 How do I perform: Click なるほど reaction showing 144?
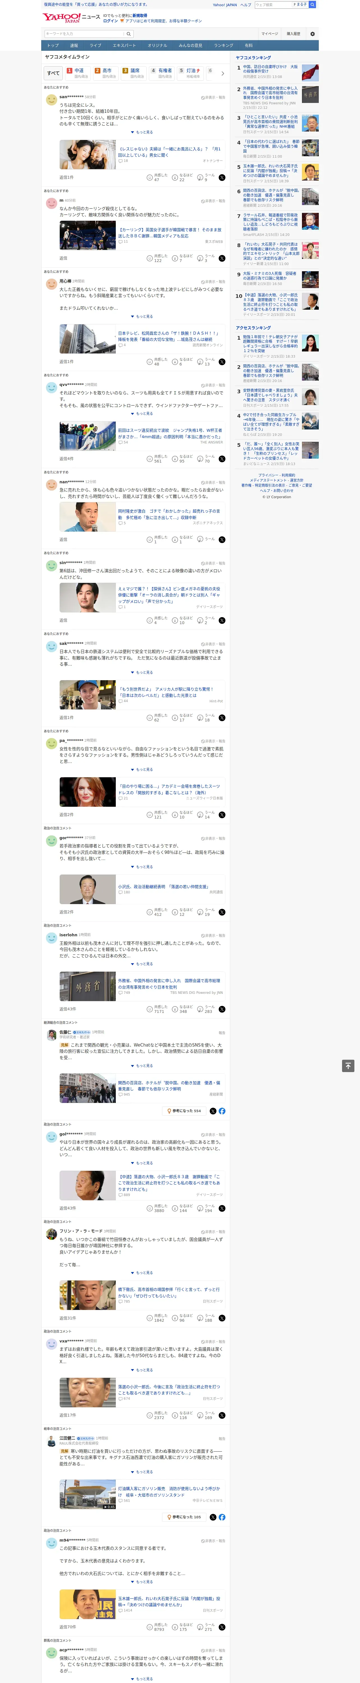point(182,1208)
